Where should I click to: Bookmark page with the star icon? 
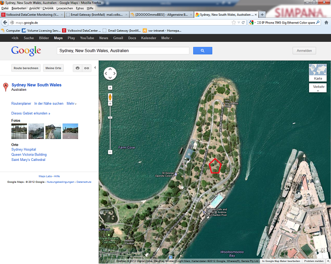tap(234, 23)
